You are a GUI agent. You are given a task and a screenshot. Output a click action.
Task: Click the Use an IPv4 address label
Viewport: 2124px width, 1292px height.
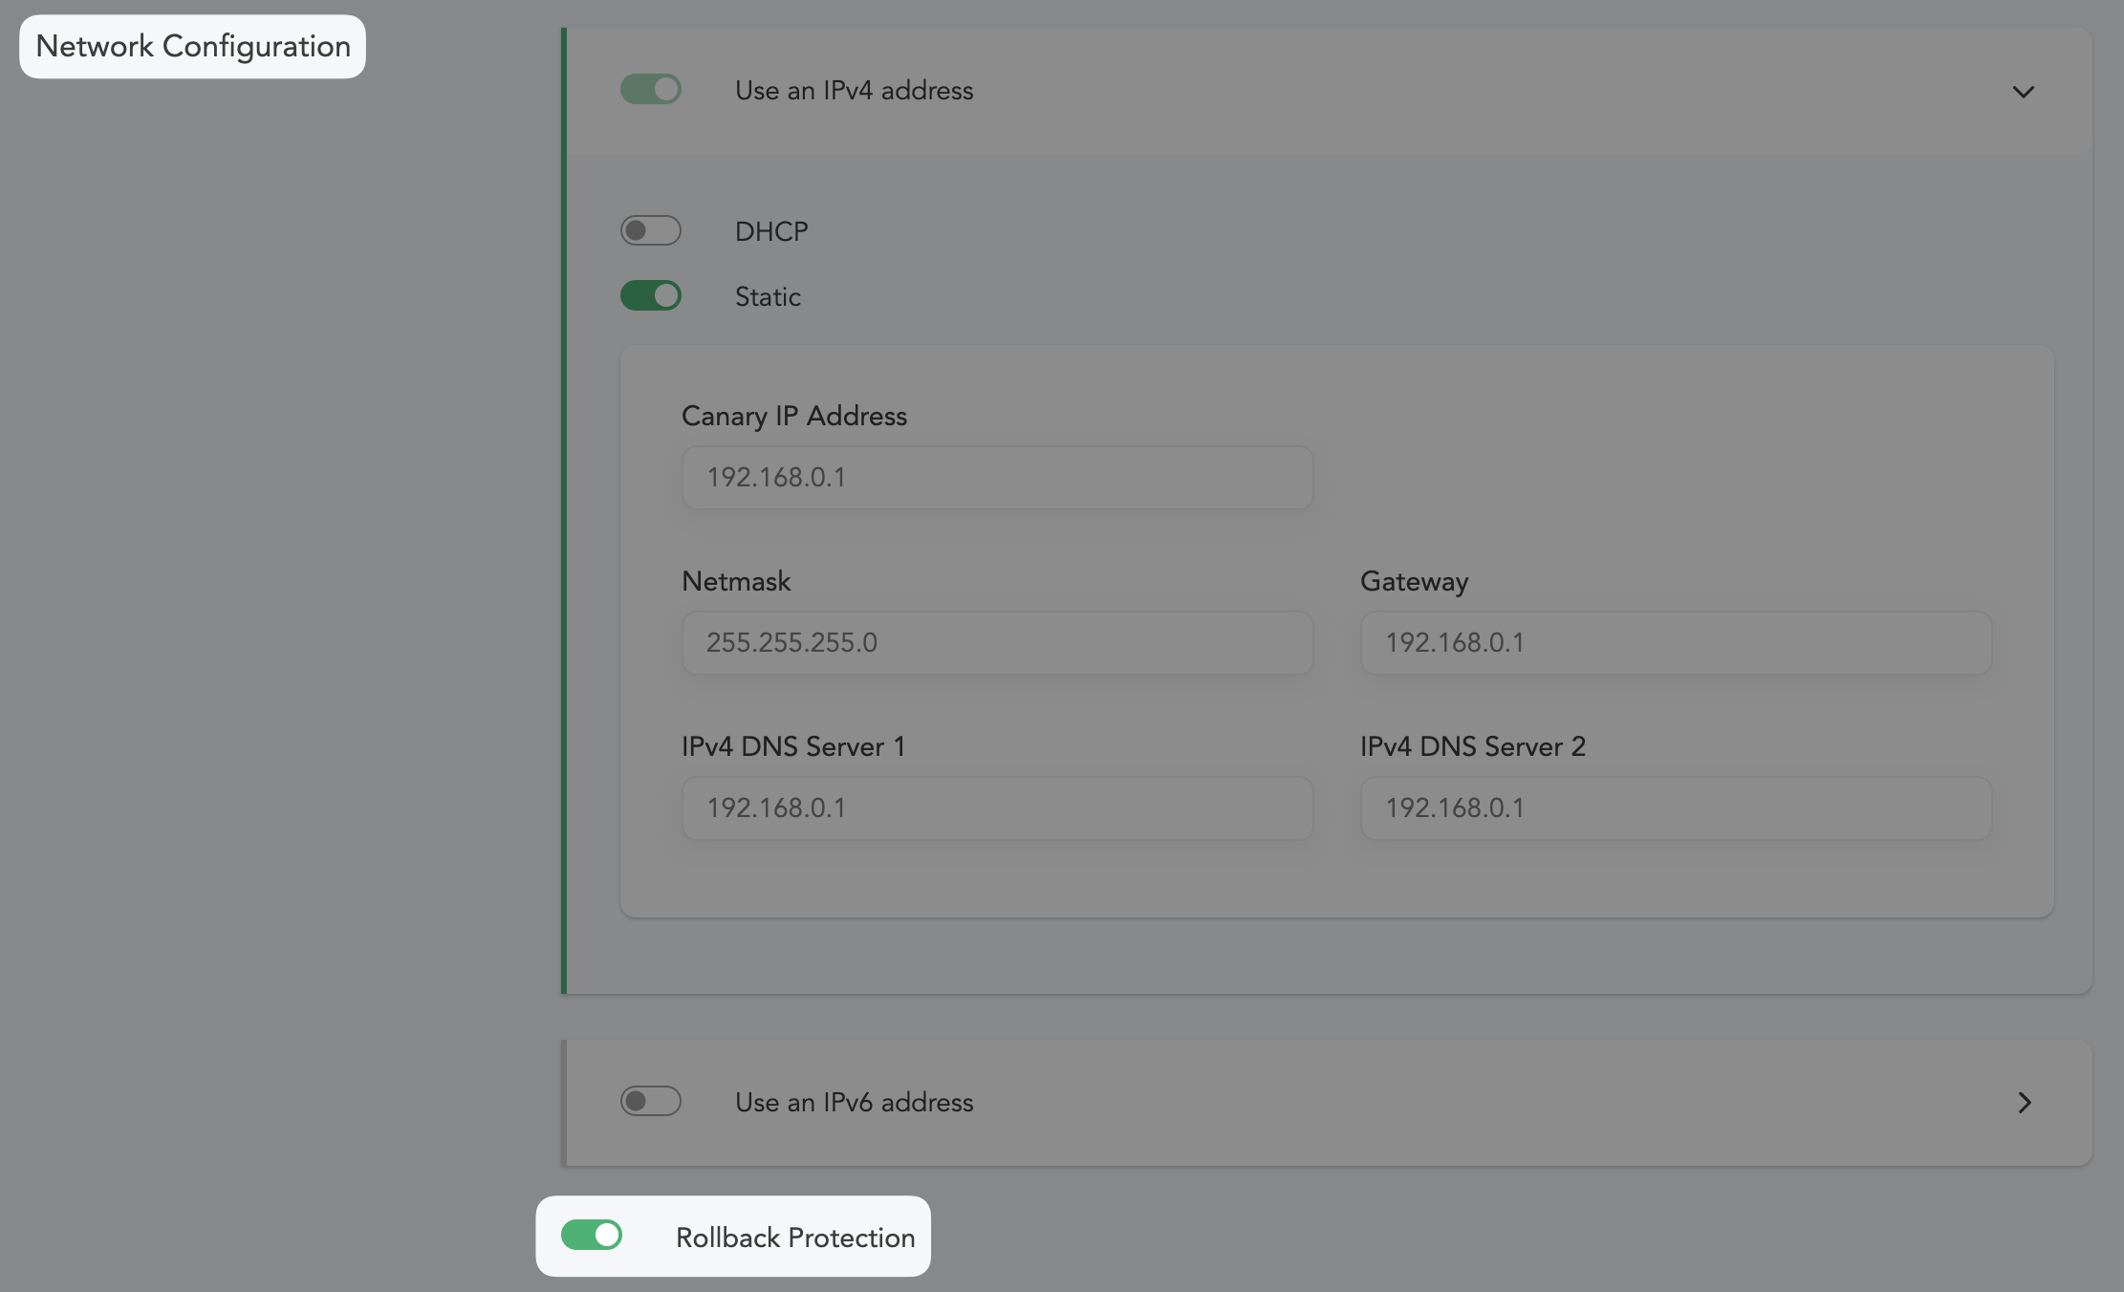point(854,91)
